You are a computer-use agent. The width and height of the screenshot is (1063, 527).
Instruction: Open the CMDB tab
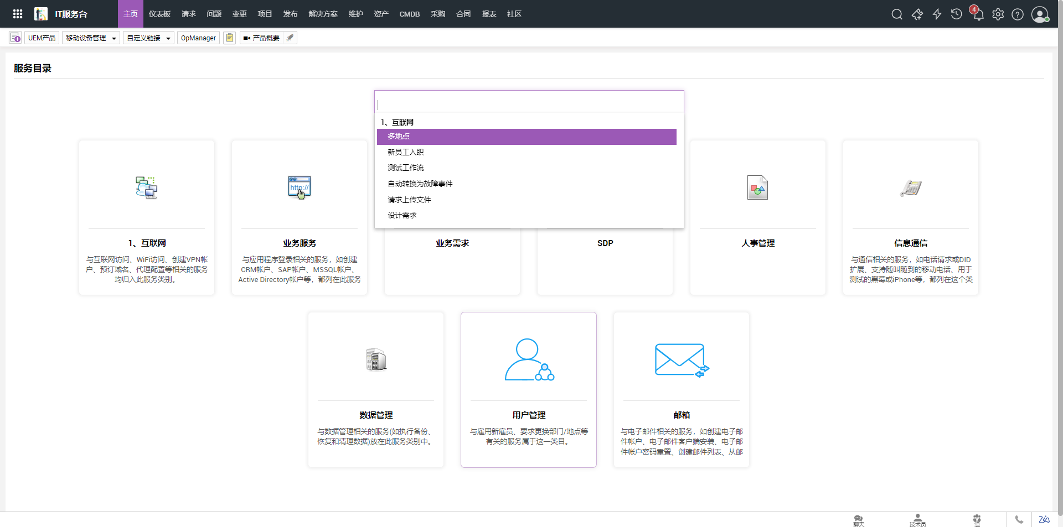pyautogui.click(x=409, y=14)
